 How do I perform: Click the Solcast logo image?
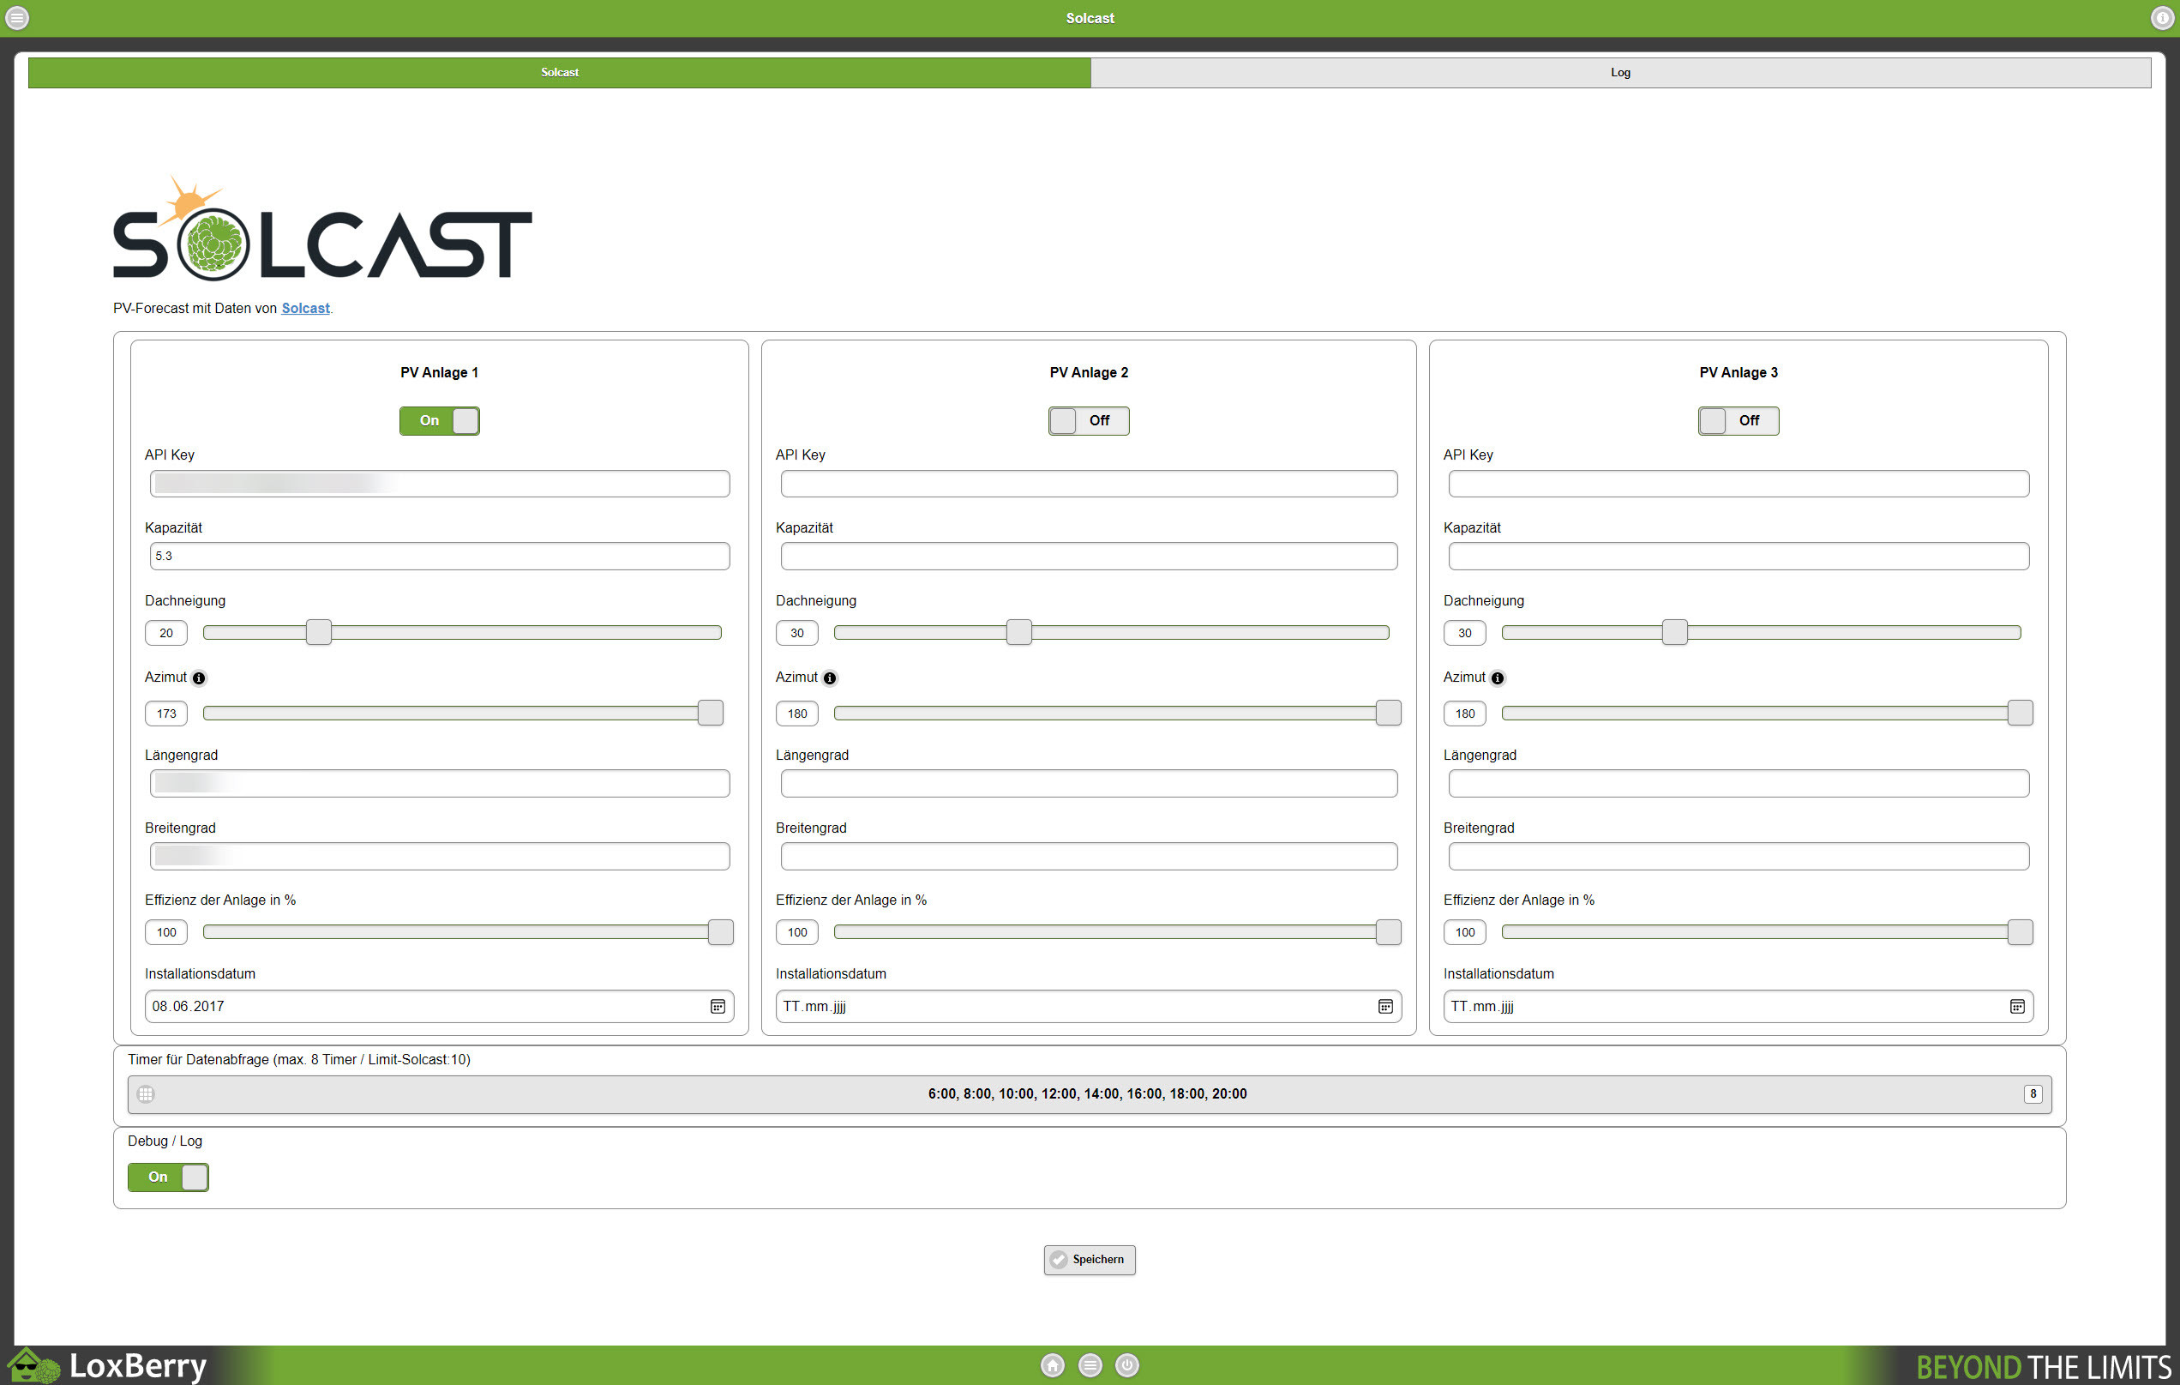pyautogui.click(x=322, y=228)
